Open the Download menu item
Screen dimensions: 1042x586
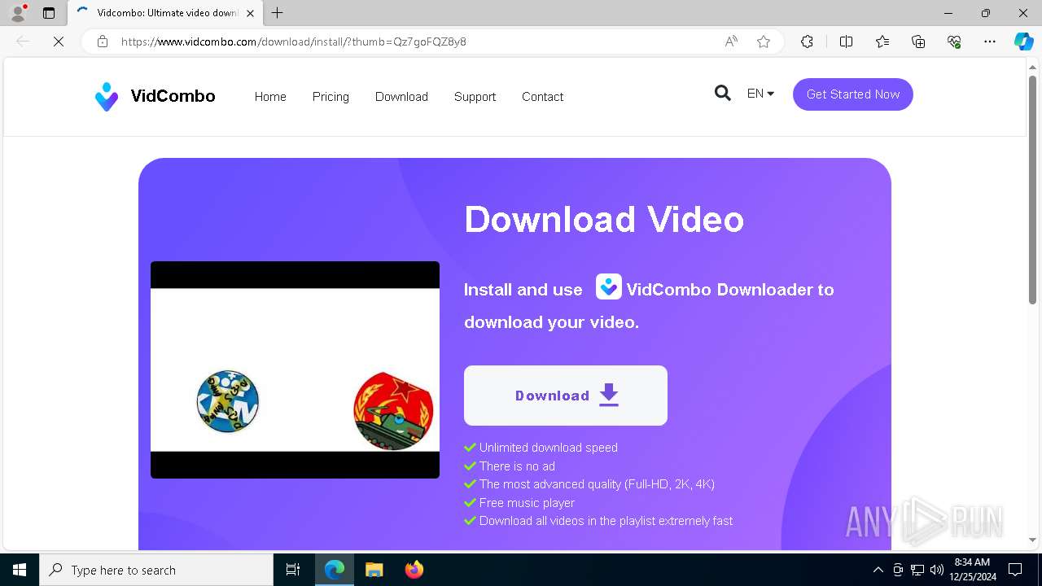click(401, 96)
